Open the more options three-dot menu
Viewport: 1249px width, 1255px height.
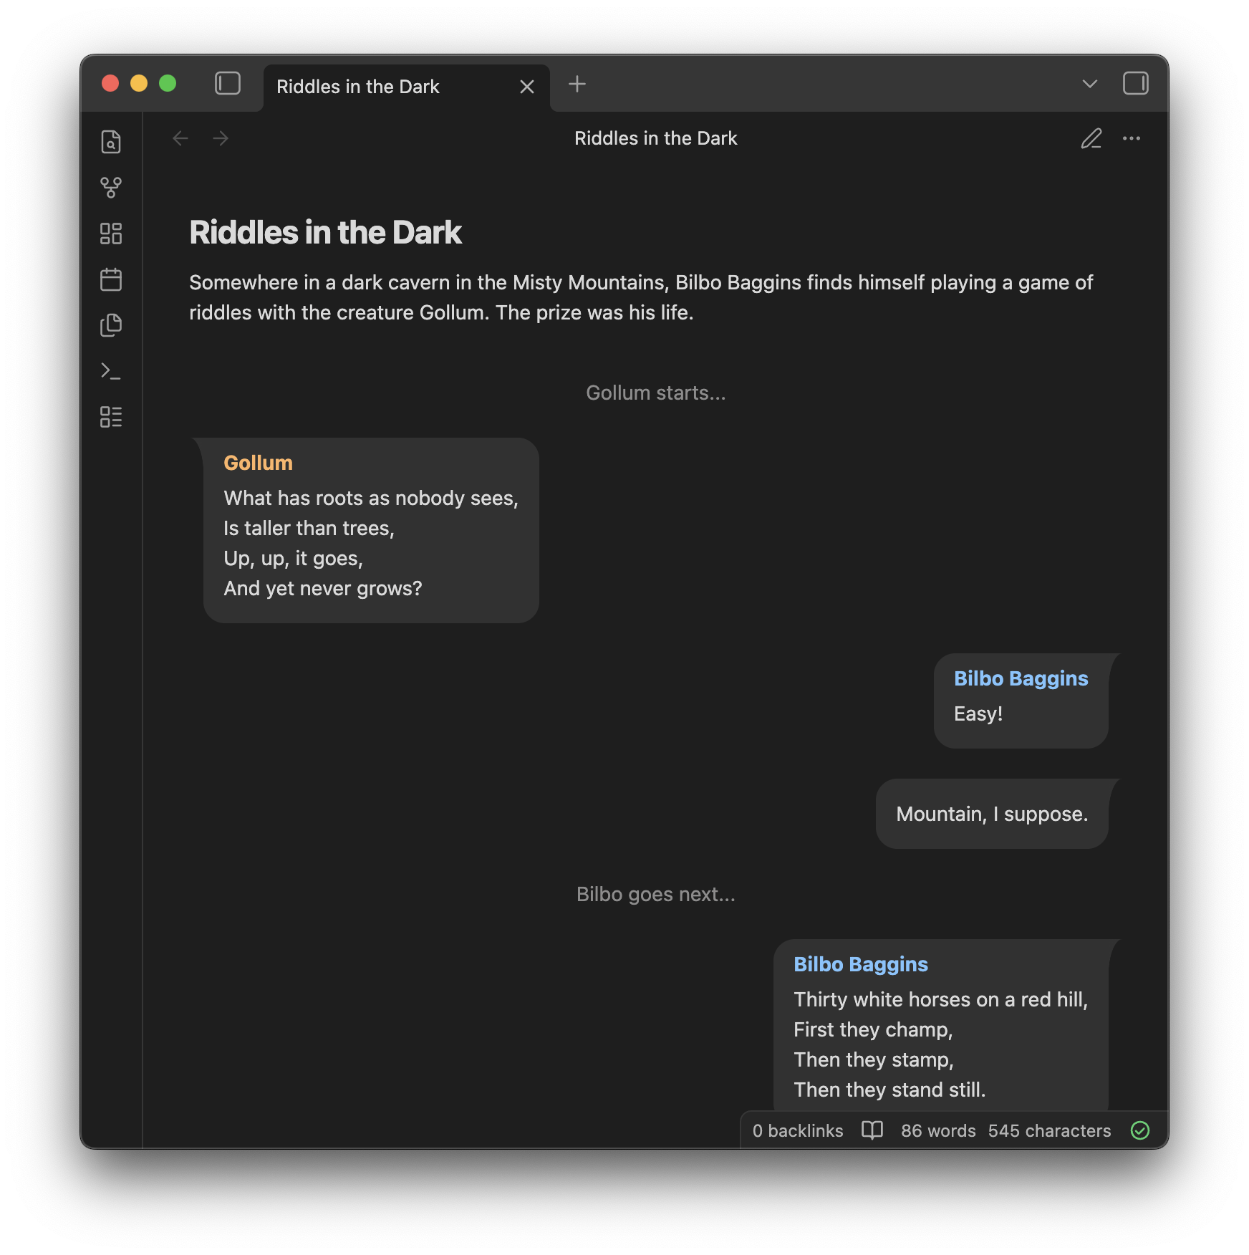click(x=1132, y=138)
